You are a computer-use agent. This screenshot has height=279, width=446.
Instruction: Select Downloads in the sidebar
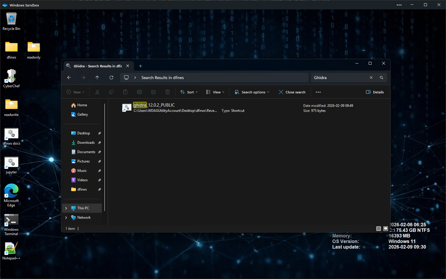point(86,143)
